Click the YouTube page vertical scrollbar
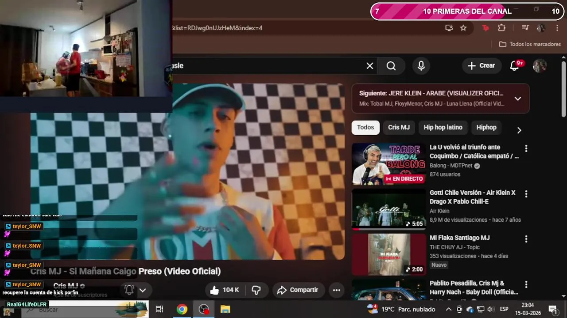This screenshot has width=567, height=318. coord(563,88)
